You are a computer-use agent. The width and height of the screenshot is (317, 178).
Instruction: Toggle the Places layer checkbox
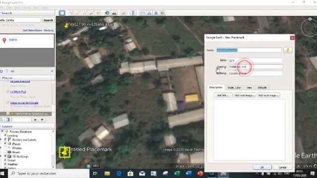[5, 144]
